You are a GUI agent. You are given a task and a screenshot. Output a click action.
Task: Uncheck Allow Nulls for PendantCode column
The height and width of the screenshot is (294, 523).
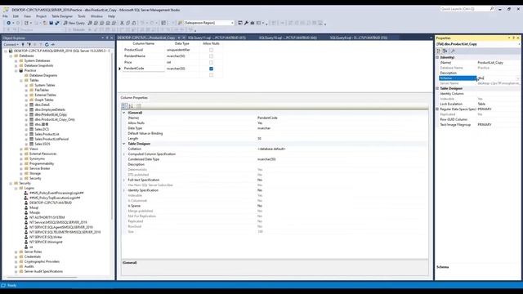point(211,69)
